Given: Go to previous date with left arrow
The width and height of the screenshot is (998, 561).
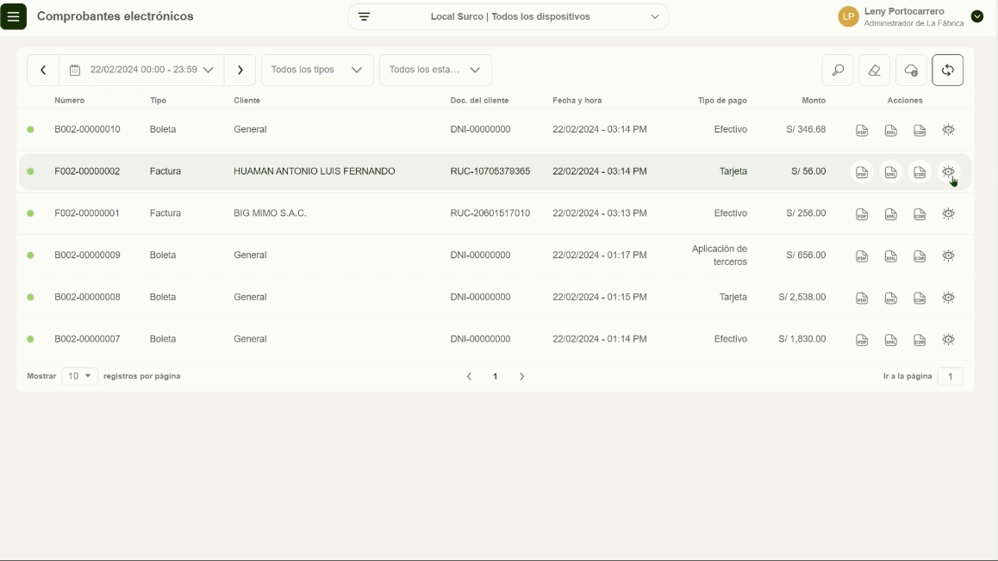Looking at the screenshot, I should click(x=43, y=70).
